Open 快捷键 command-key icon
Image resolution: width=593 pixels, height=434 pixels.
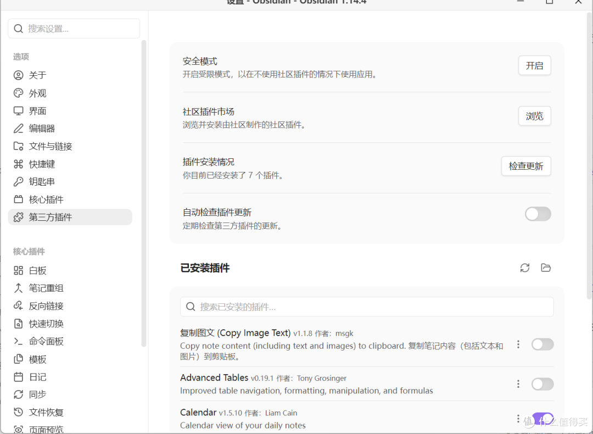pyautogui.click(x=18, y=164)
